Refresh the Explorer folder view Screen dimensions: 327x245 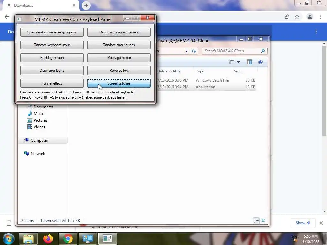click(194, 51)
